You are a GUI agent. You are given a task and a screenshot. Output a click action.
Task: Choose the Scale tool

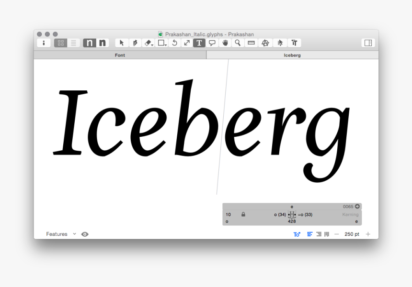[x=187, y=43]
